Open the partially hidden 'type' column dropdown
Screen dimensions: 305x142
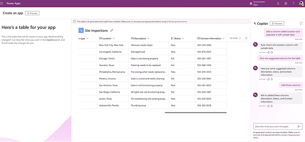click(87, 39)
